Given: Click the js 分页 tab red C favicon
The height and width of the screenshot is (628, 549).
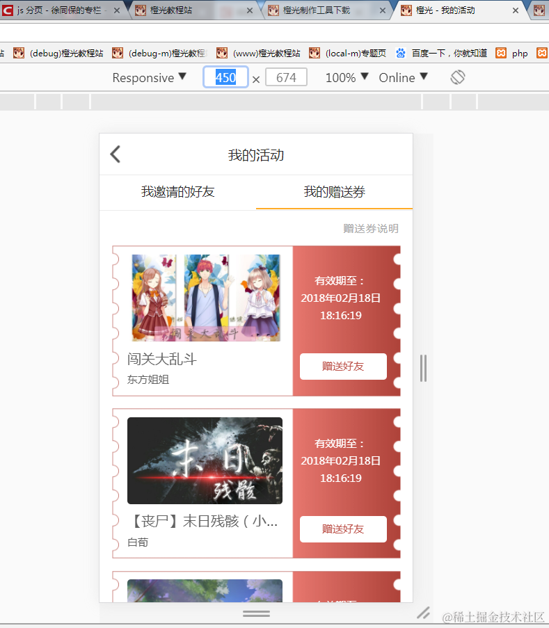Looking at the screenshot, I should point(7,10).
